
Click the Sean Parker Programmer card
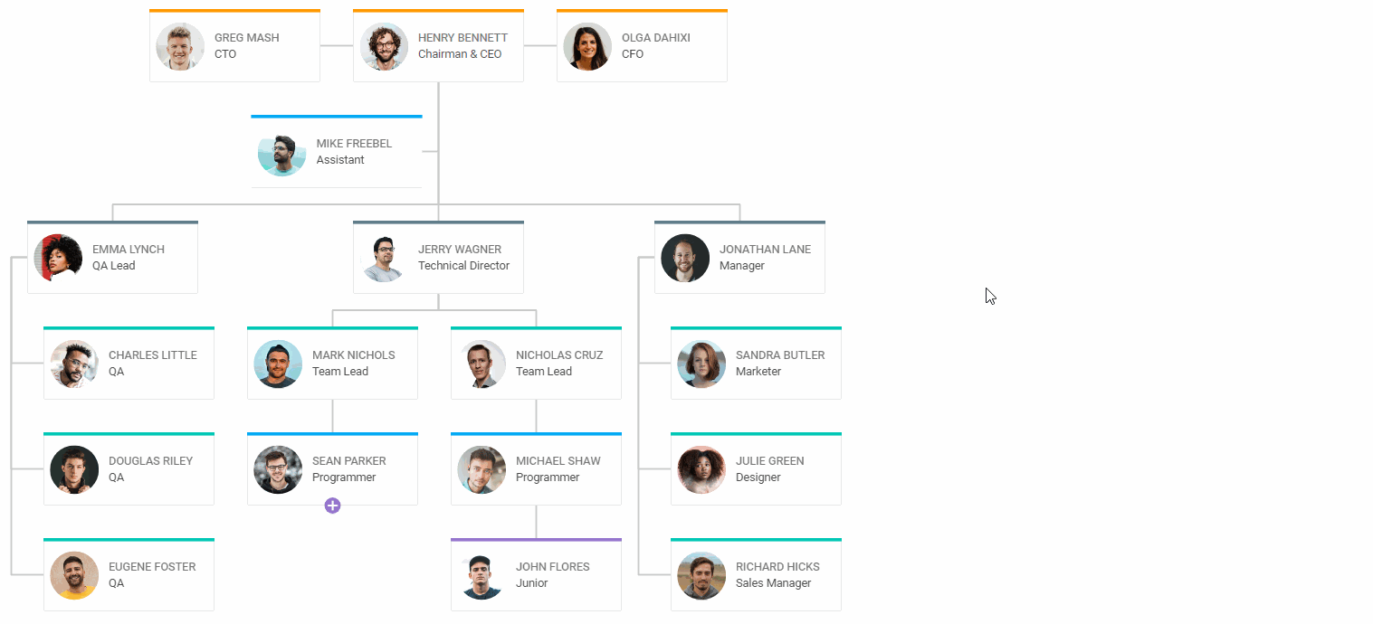332,469
